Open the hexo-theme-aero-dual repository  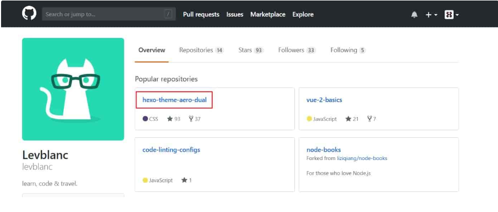click(174, 100)
